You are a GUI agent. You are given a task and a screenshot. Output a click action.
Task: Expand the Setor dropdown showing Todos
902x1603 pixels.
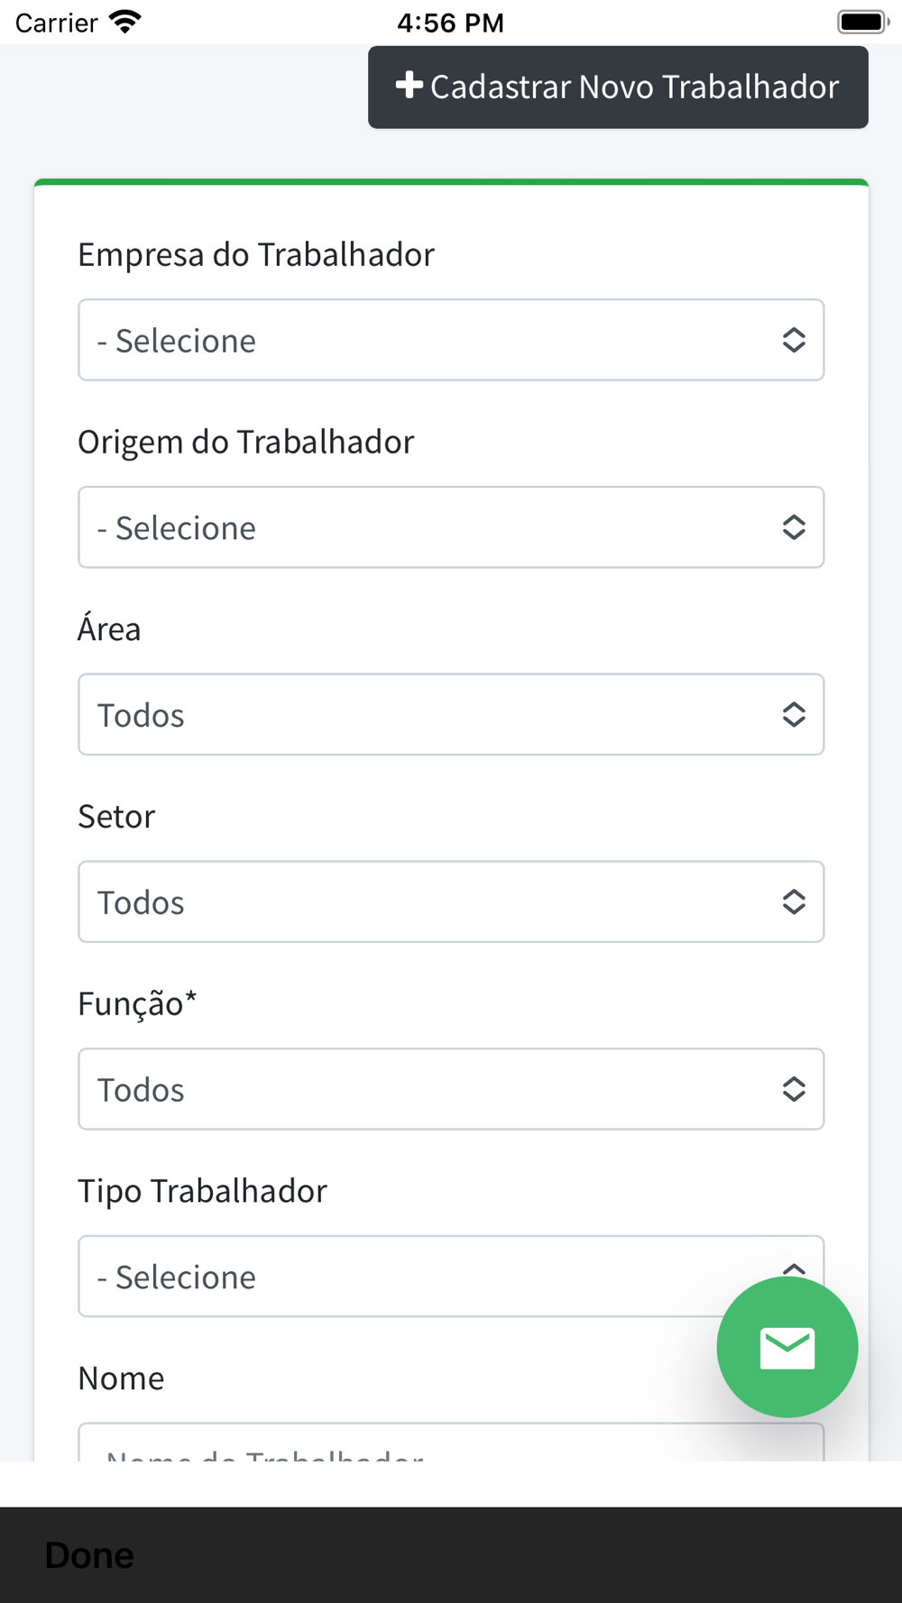click(433, 902)
